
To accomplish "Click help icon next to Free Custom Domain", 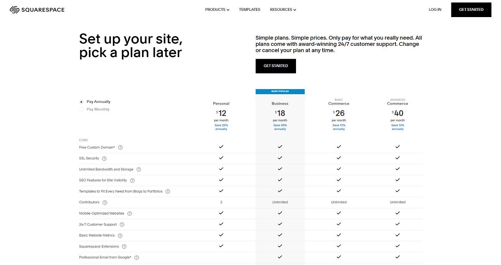I will (x=120, y=147).
